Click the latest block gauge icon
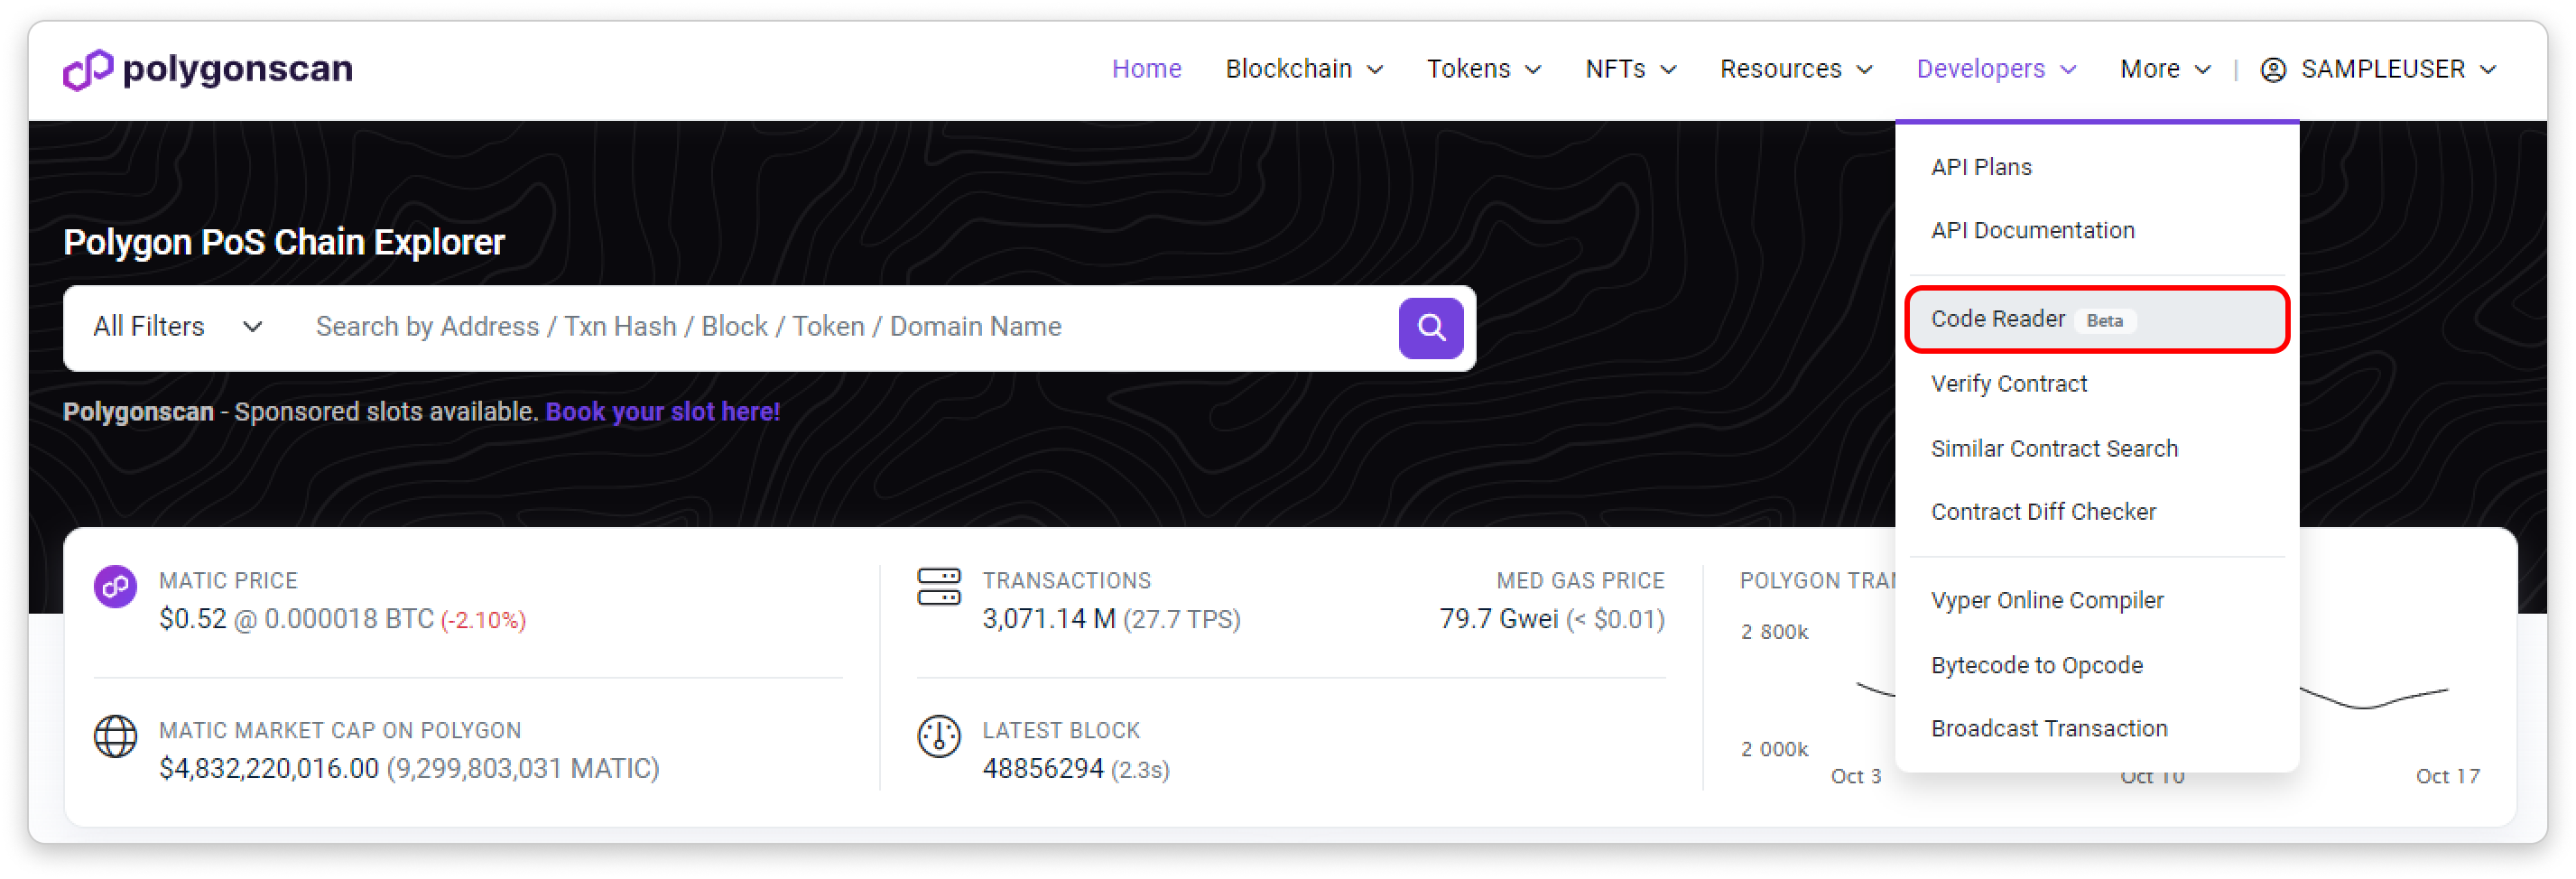Image resolution: width=2576 pixels, height=879 pixels. pyautogui.click(x=938, y=736)
